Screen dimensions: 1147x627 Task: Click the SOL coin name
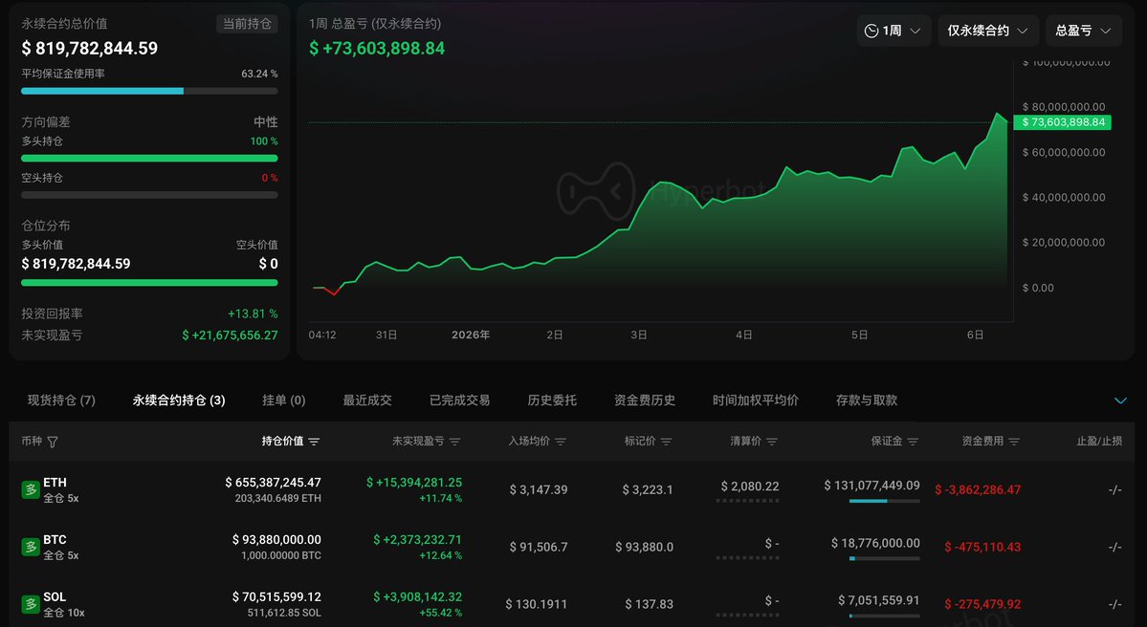55,596
